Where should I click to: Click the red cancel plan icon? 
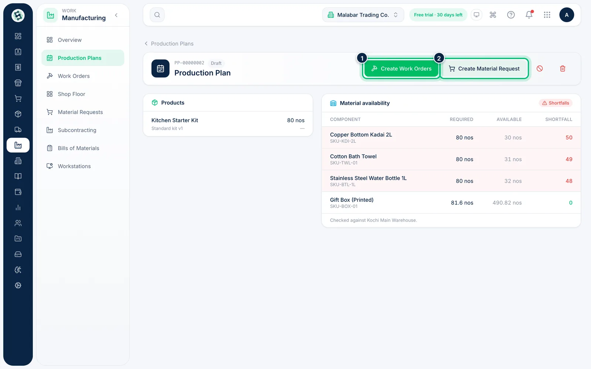[540, 69]
